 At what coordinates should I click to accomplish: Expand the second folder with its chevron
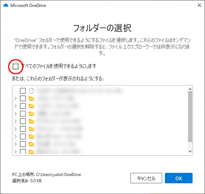pyautogui.click(x=15, y=106)
